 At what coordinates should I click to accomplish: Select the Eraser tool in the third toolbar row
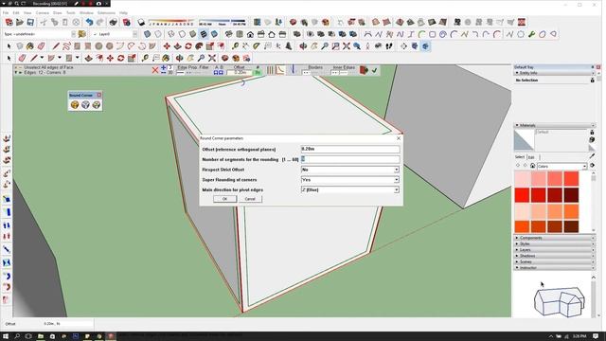point(41,46)
